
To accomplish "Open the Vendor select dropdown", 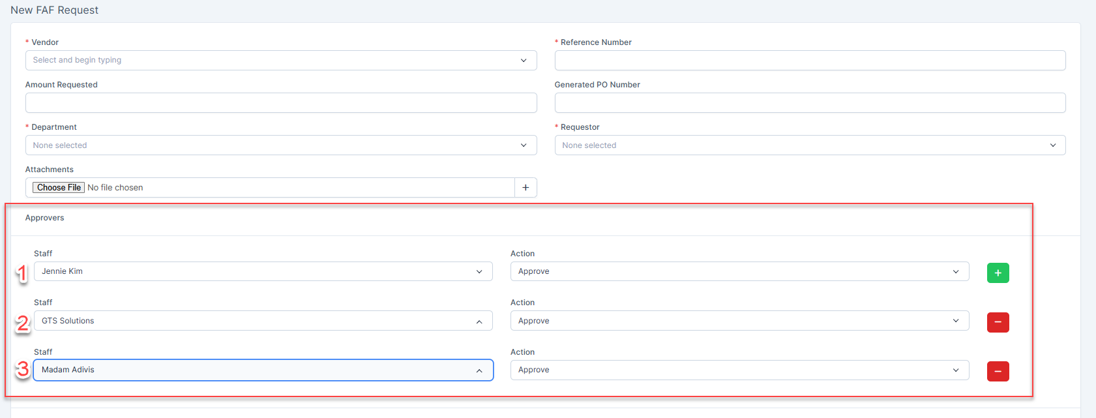I will (x=274, y=61).
